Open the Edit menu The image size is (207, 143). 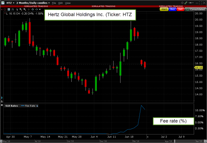pos(60,3)
